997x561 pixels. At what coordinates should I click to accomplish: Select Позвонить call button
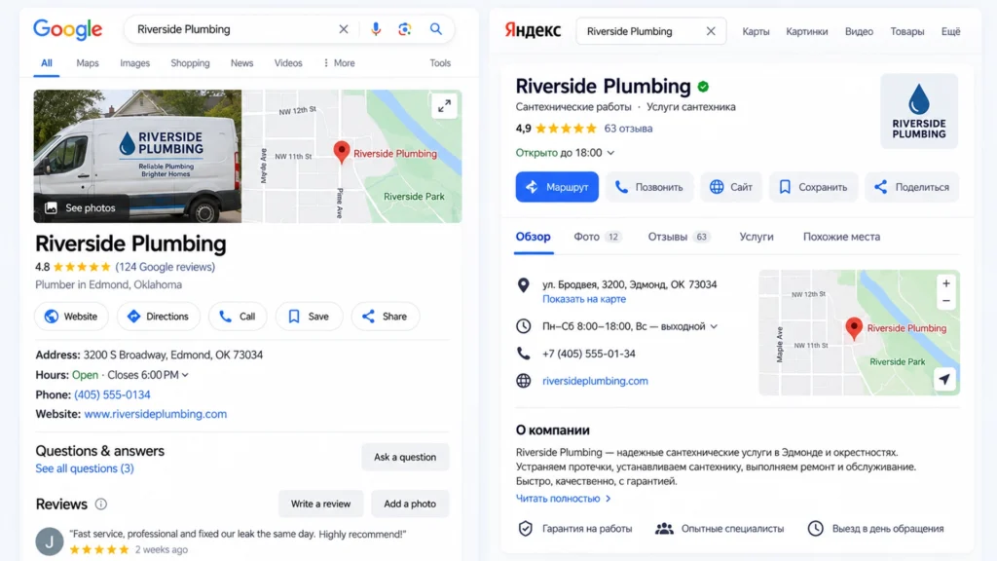[x=649, y=187]
